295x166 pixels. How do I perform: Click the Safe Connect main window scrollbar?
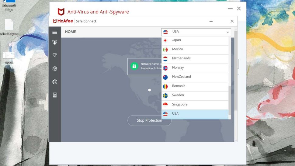(236, 71)
